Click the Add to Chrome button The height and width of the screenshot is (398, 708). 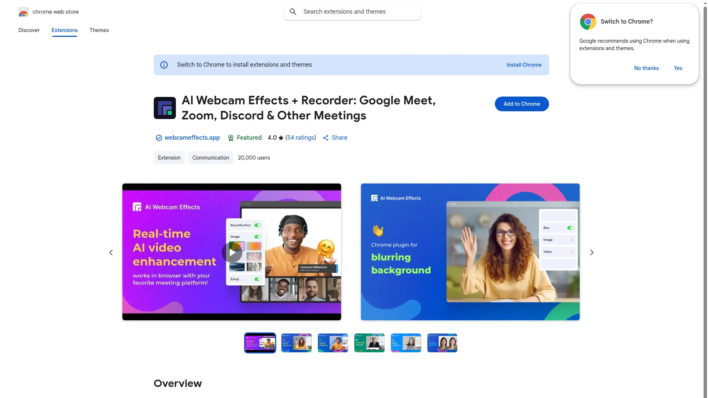(x=521, y=104)
